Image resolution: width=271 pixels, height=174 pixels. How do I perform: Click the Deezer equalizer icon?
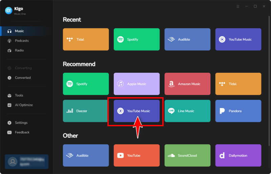coord(70,111)
